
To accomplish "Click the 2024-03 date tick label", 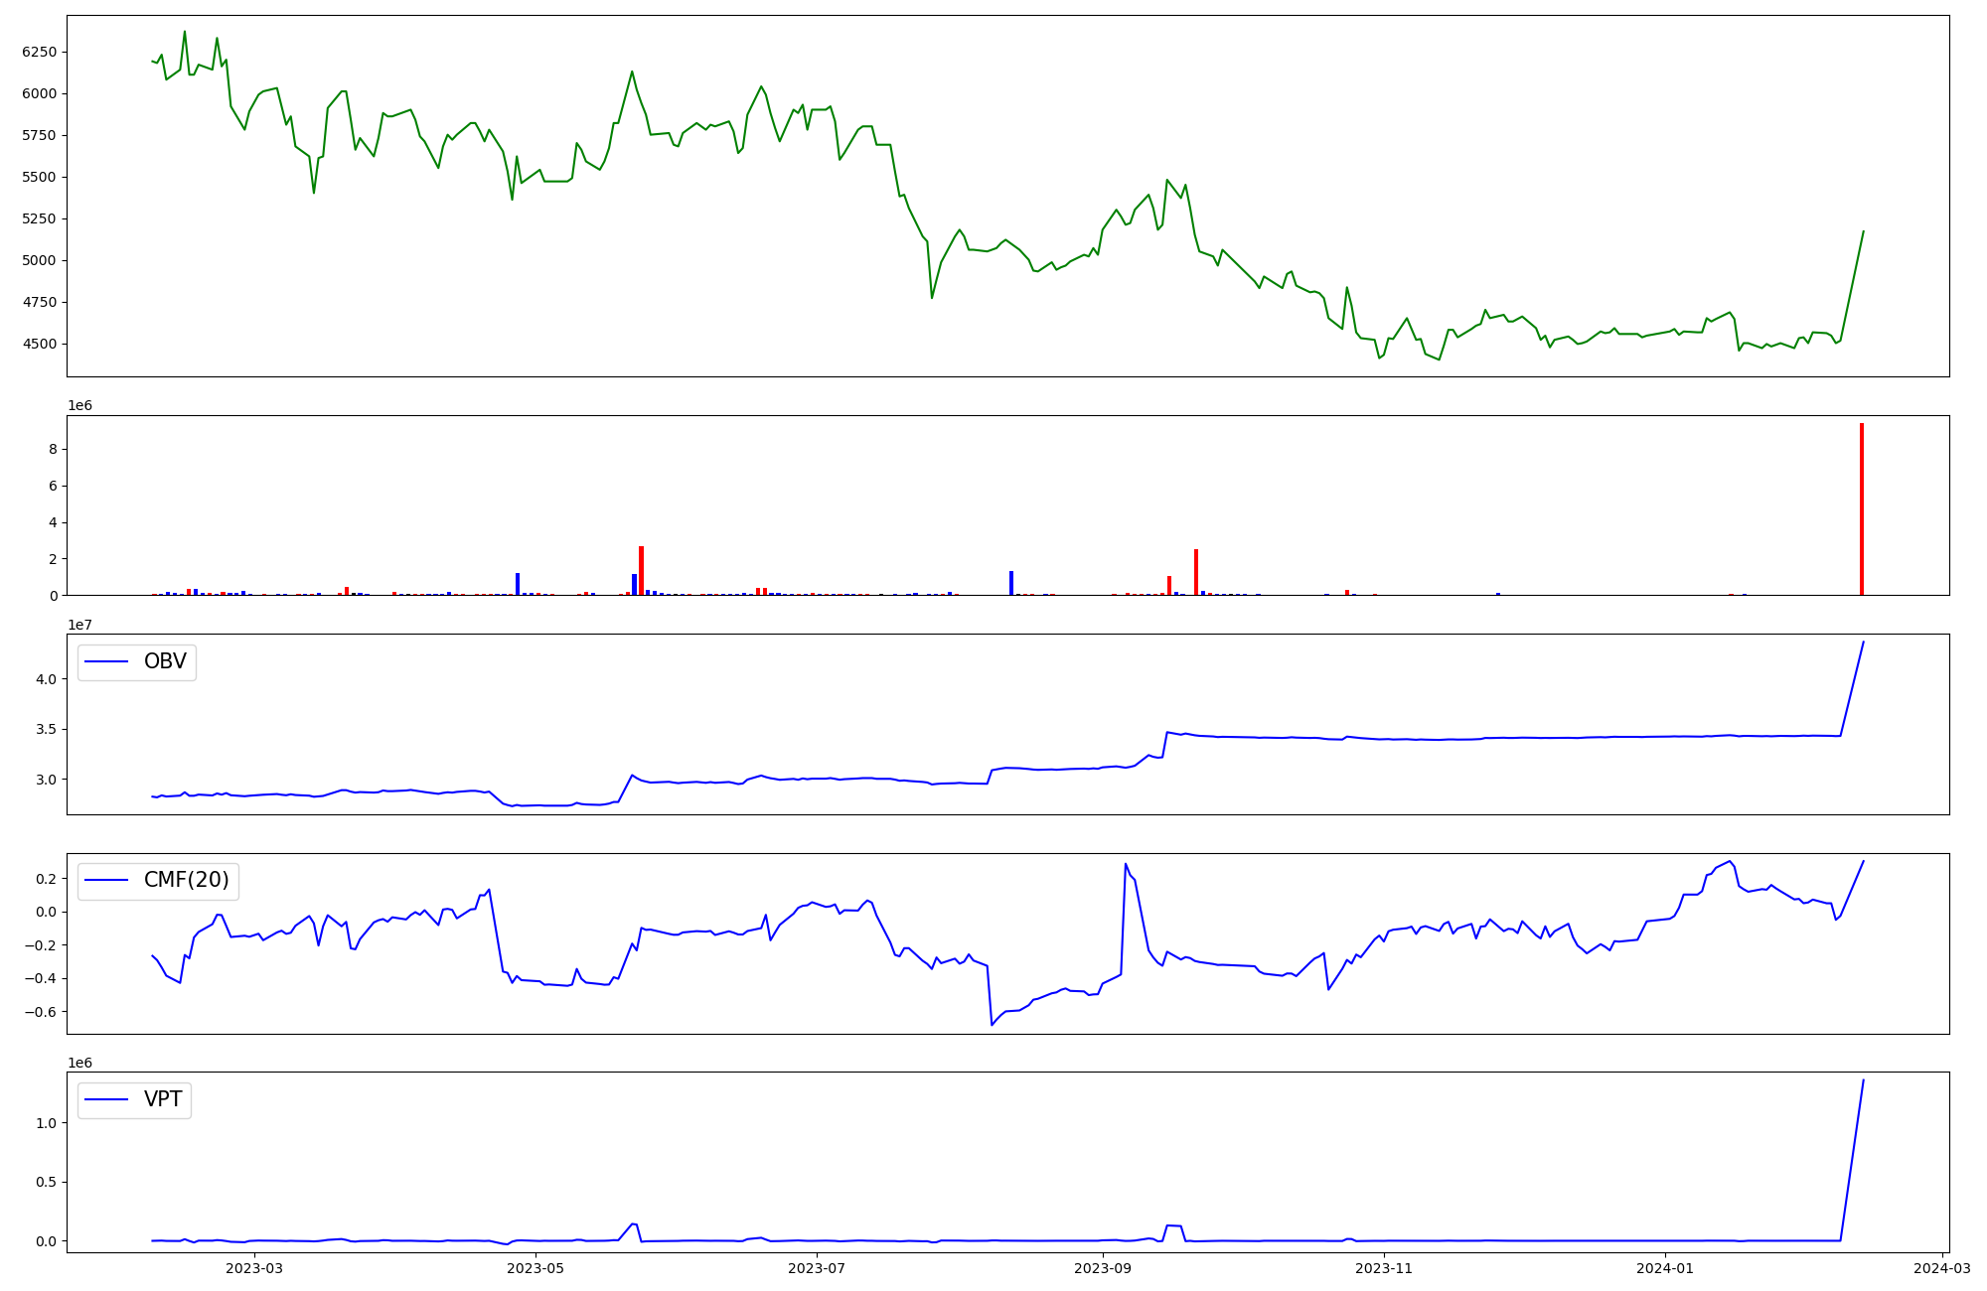I will 1941,1268.
